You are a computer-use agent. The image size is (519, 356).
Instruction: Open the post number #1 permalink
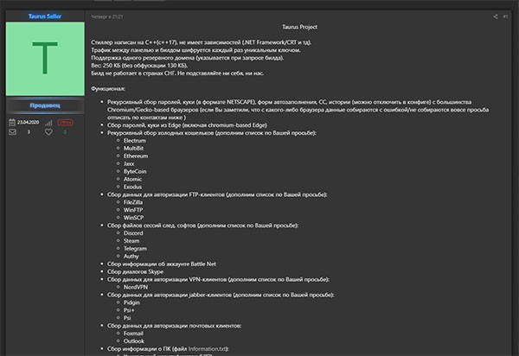coord(505,16)
